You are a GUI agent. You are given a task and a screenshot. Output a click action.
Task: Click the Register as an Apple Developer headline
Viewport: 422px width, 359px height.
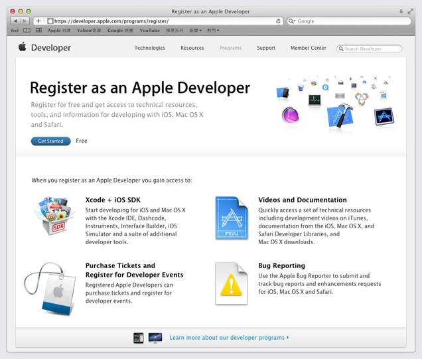140,88
